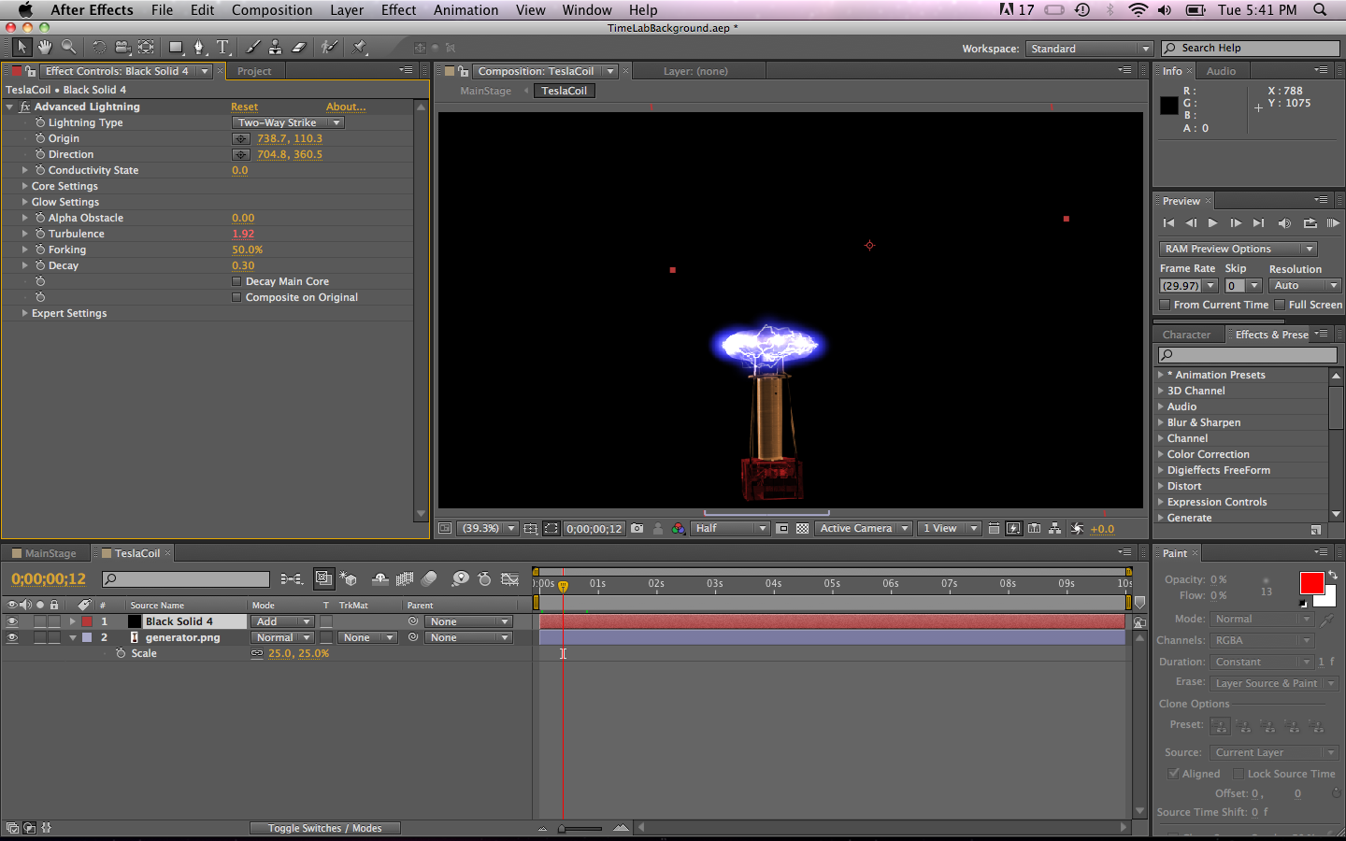Toggle transparency grid in composition viewer
Screen dimensions: 1346x841
tap(803, 528)
